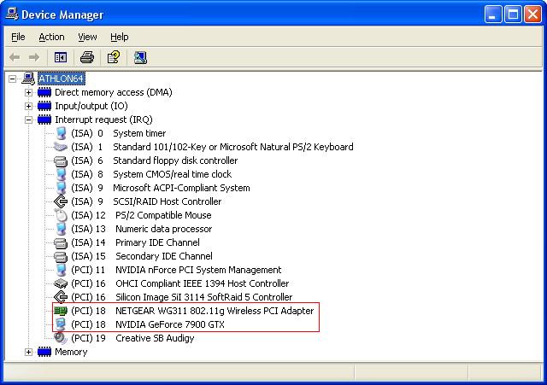
Task: Click the PS/2 Keyboard device icon
Action: click(x=61, y=147)
